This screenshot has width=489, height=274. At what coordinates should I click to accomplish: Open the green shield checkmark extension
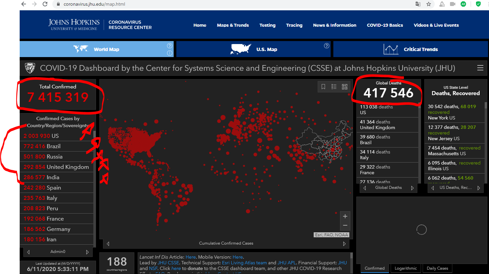coord(478,4)
